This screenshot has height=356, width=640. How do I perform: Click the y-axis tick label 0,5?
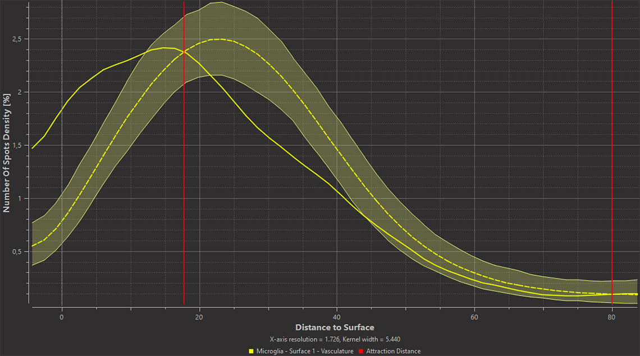(17, 252)
